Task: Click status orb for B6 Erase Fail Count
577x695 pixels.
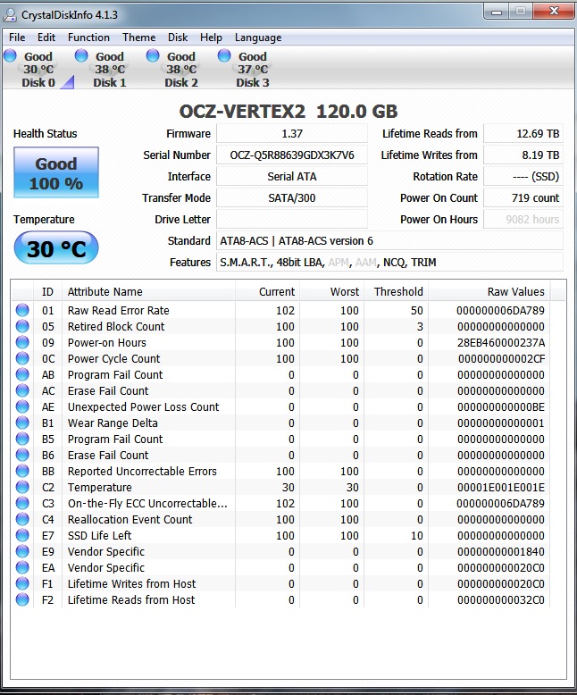Action: (x=22, y=456)
